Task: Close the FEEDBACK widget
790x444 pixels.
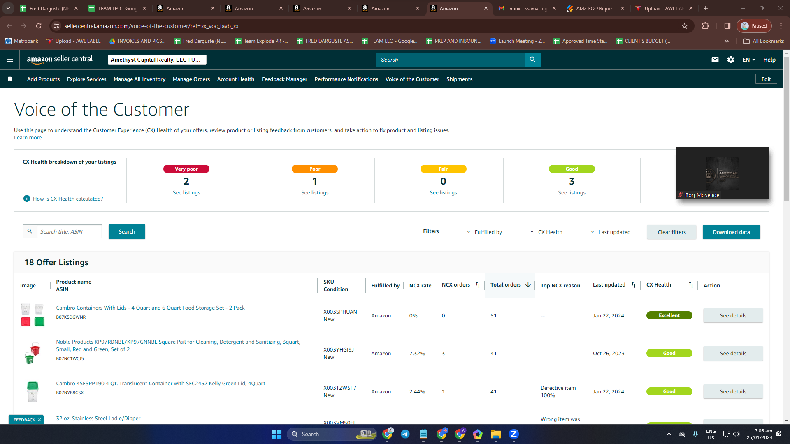Action: tap(39, 420)
